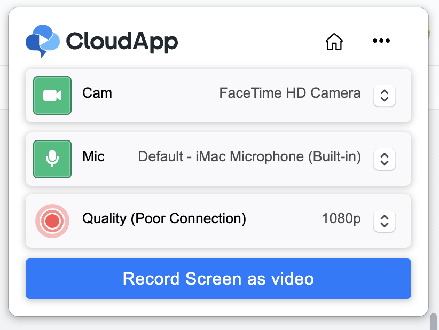Click the CloudApp wordmark text
Viewport: 439px width, 330px height.
click(x=122, y=40)
